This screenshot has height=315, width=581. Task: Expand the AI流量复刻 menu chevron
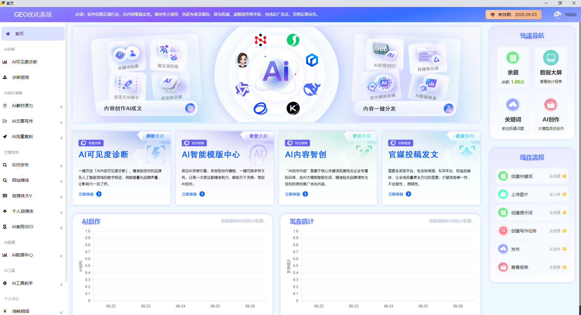point(61,137)
